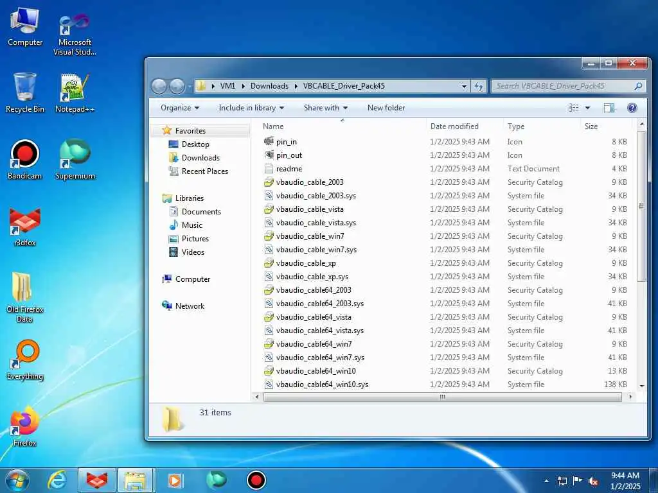Select Favorites in the navigation pane

(190, 131)
